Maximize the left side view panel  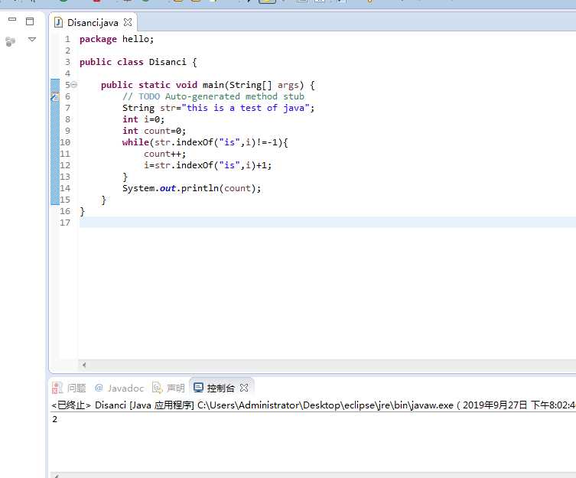30,21
